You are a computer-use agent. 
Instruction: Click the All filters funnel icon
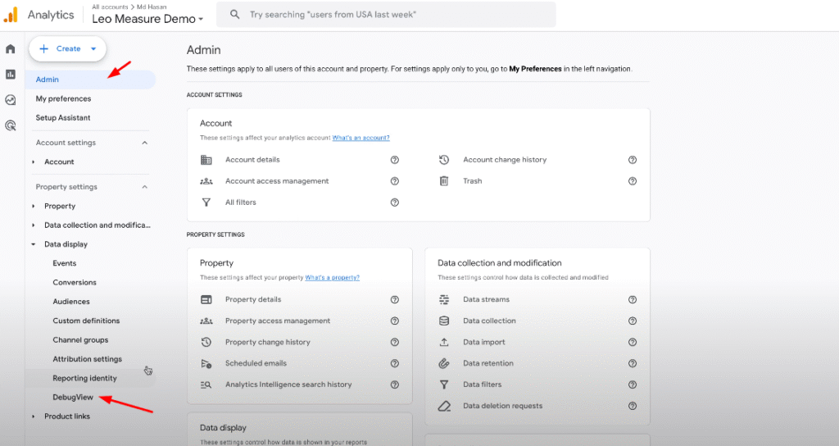[206, 203]
